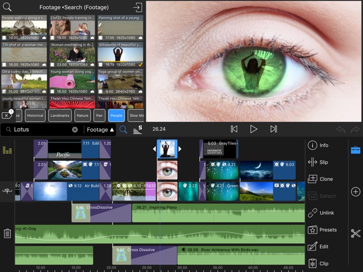The image size is (363, 272).
Task: Open the audio mixer levels icon
Action: point(7,150)
